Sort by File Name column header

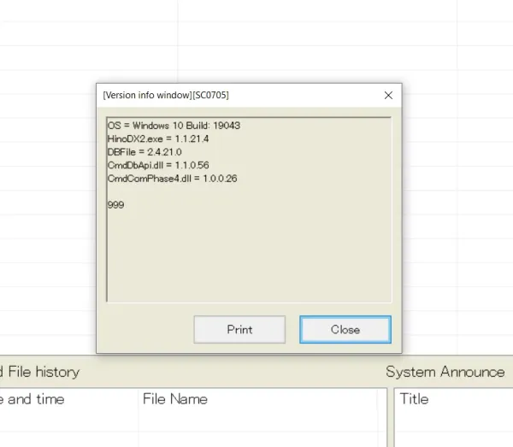coord(174,399)
